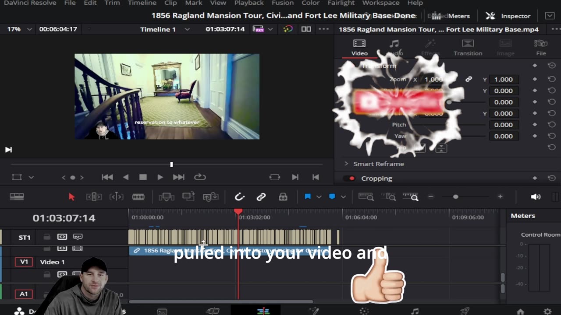Image resolution: width=561 pixels, height=315 pixels.
Task: Open viewer three-dots options menu
Action: 323,29
